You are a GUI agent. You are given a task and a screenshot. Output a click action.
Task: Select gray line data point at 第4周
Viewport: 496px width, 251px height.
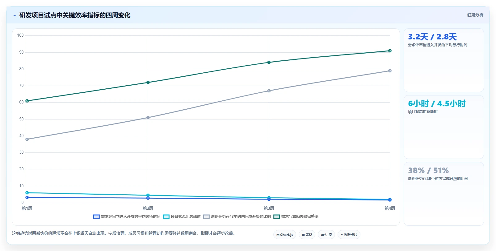(x=390, y=71)
